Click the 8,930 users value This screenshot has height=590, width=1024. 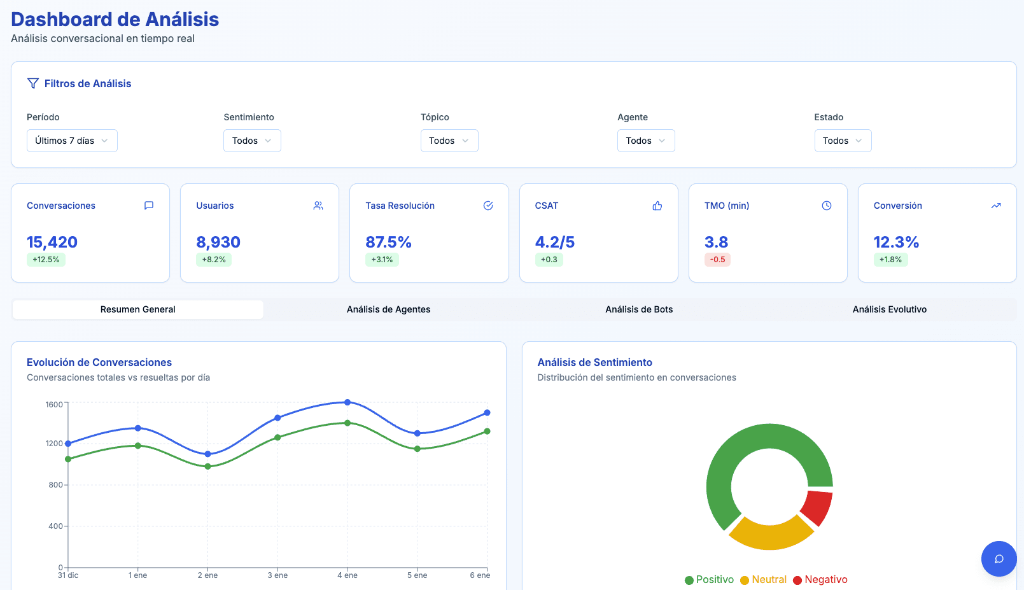tap(218, 242)
